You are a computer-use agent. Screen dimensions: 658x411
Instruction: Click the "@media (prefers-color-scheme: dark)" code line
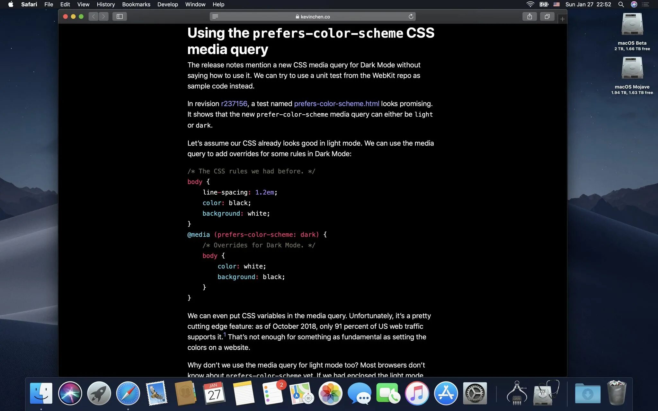coord(257,235)
